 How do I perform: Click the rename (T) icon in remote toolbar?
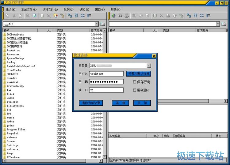155,16
